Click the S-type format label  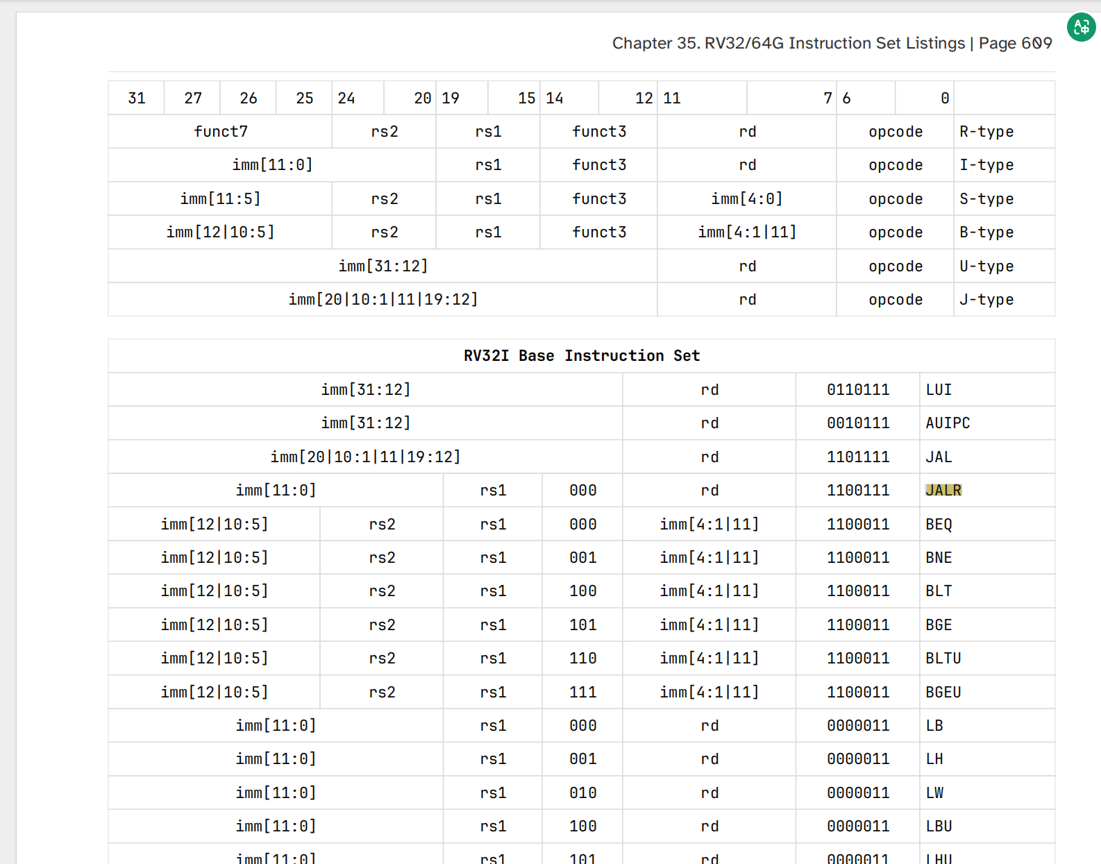pyautogui.click(x=986, y=198)
